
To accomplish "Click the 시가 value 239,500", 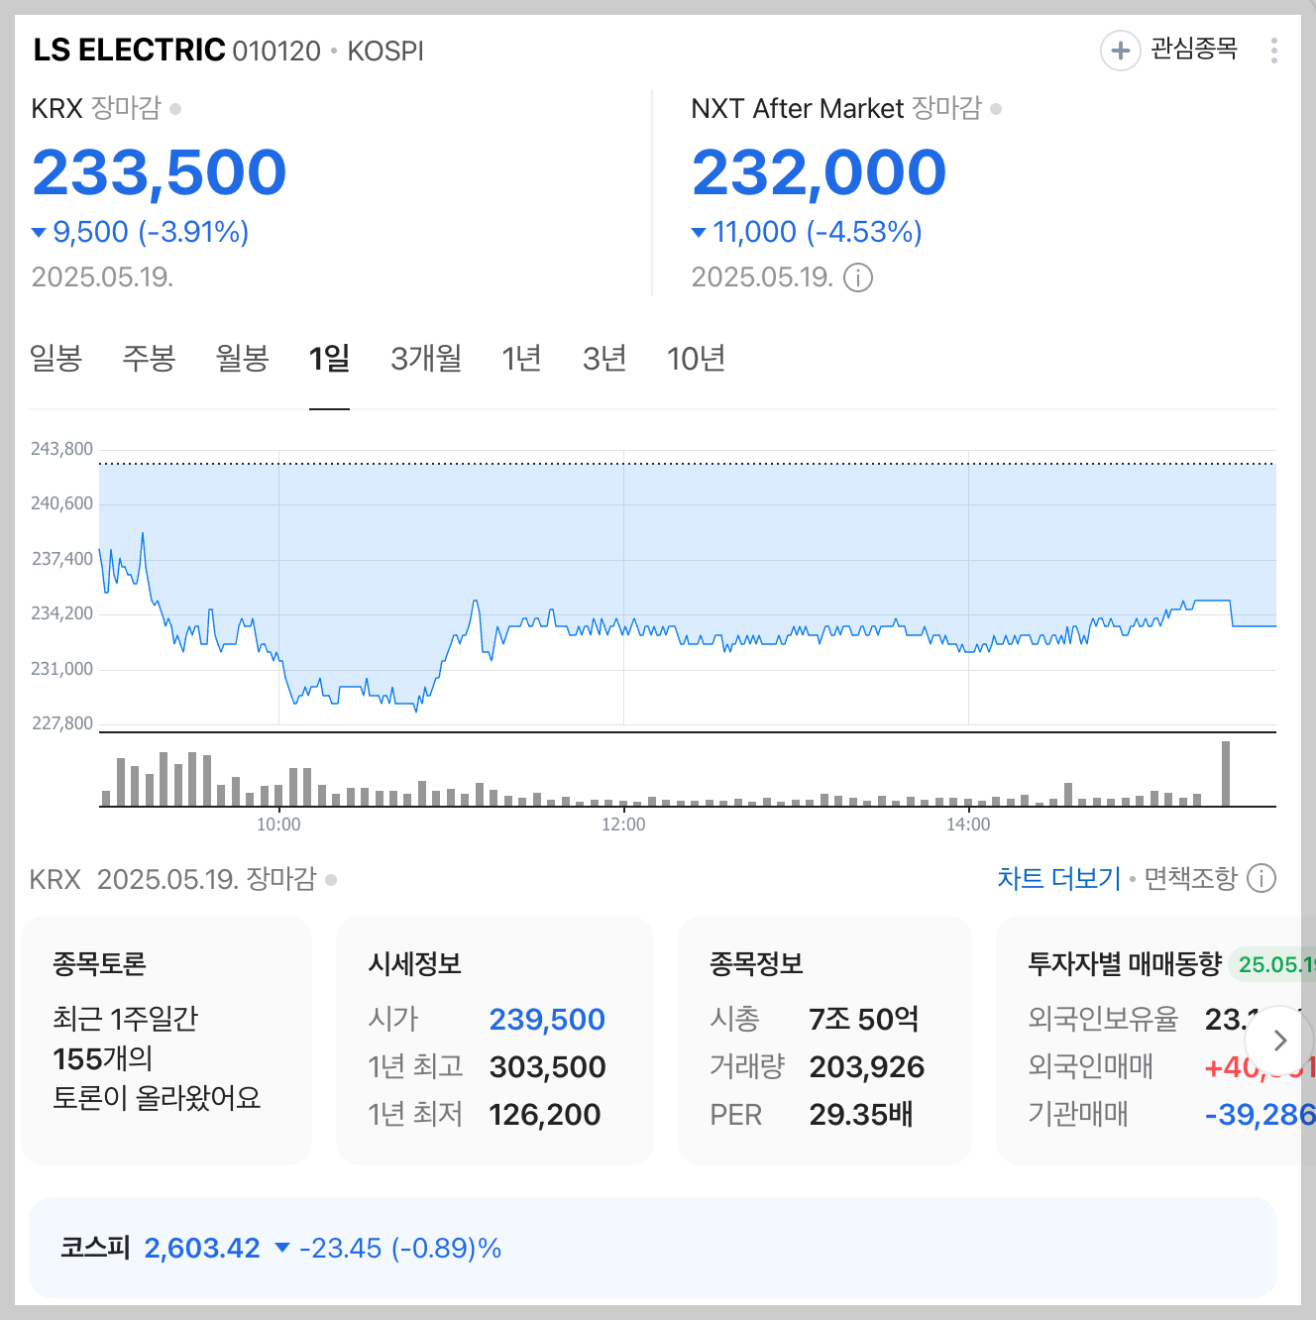I will 547,1020.
